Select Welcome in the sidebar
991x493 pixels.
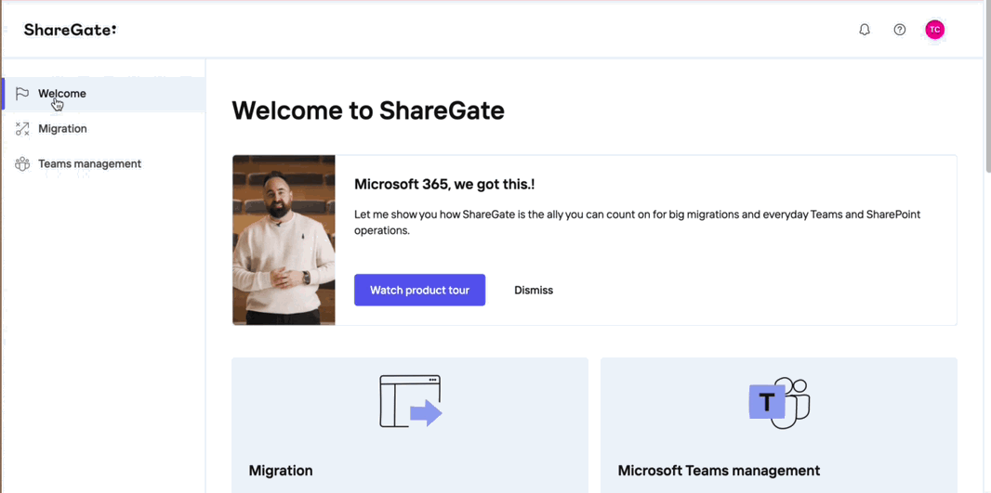103,94
